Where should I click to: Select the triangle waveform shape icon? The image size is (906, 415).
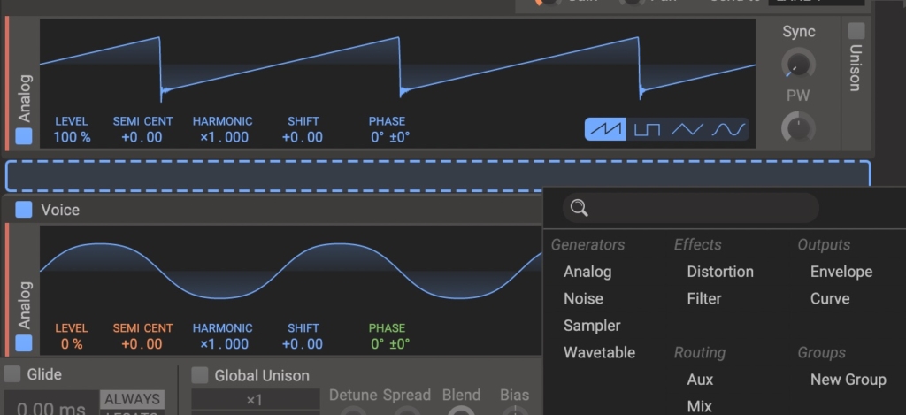tap(687, 129)
